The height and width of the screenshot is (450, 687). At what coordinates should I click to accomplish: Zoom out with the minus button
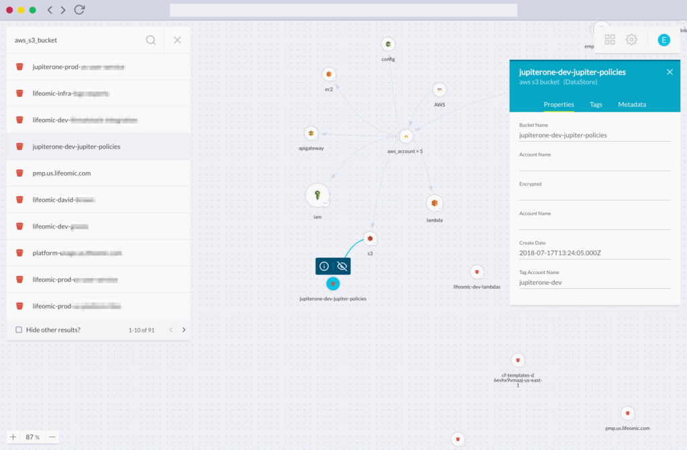coord(52,437)
